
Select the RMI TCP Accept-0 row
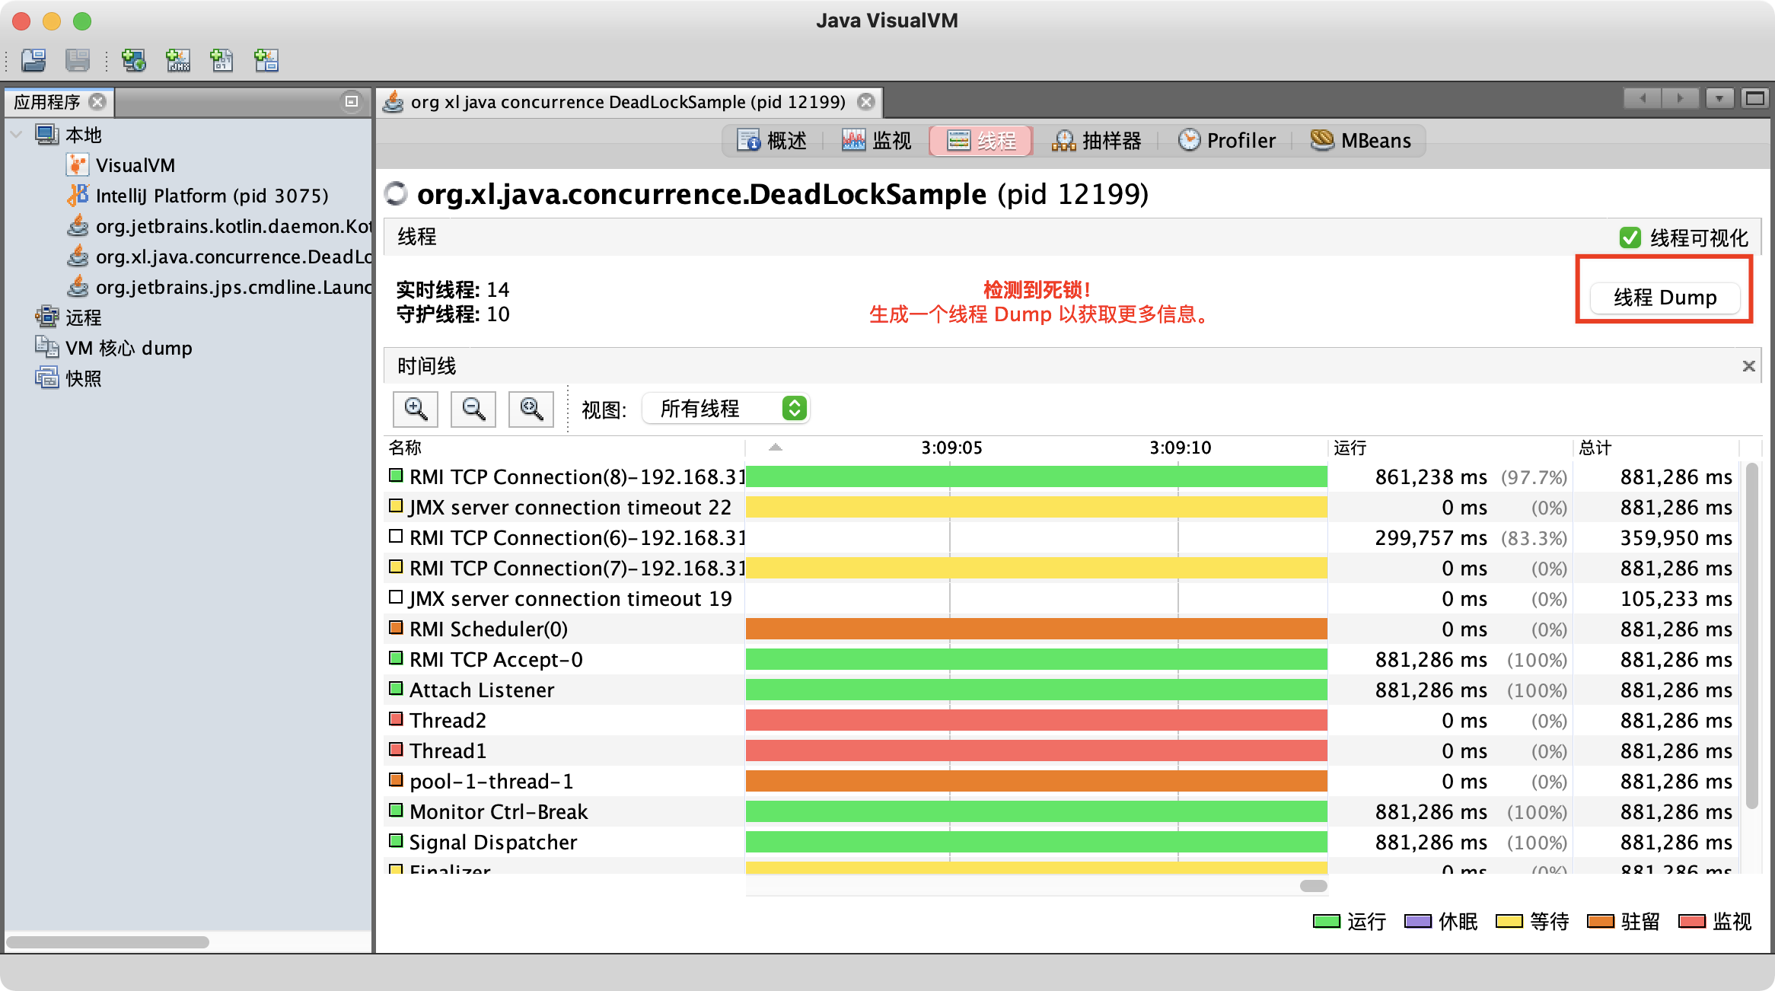[x=1062, y=659]
